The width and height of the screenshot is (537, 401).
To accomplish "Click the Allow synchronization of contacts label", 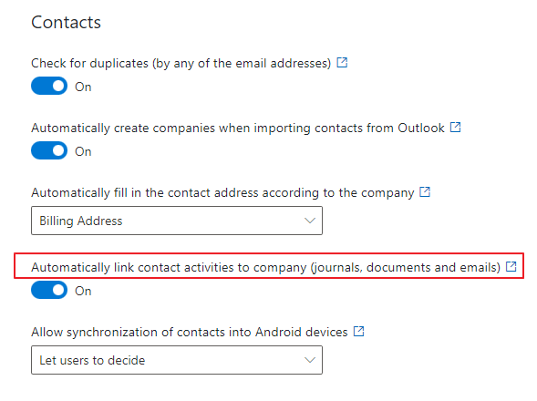I will pyautogui.click(x=190, y=332).
